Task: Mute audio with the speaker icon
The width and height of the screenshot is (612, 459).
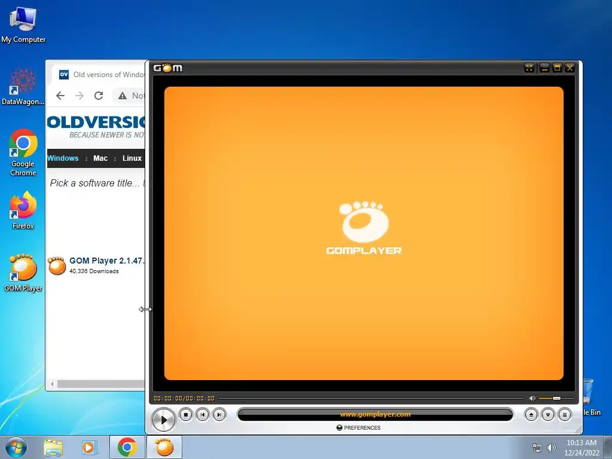Action: [532, 399]
